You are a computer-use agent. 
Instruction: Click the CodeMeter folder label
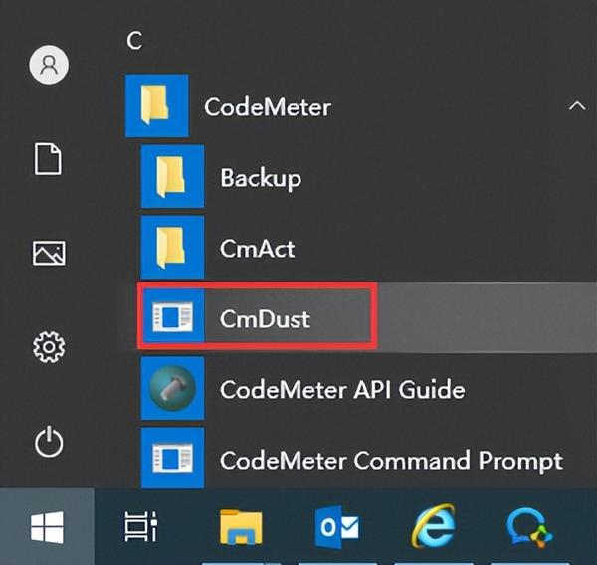coord(268,106)
